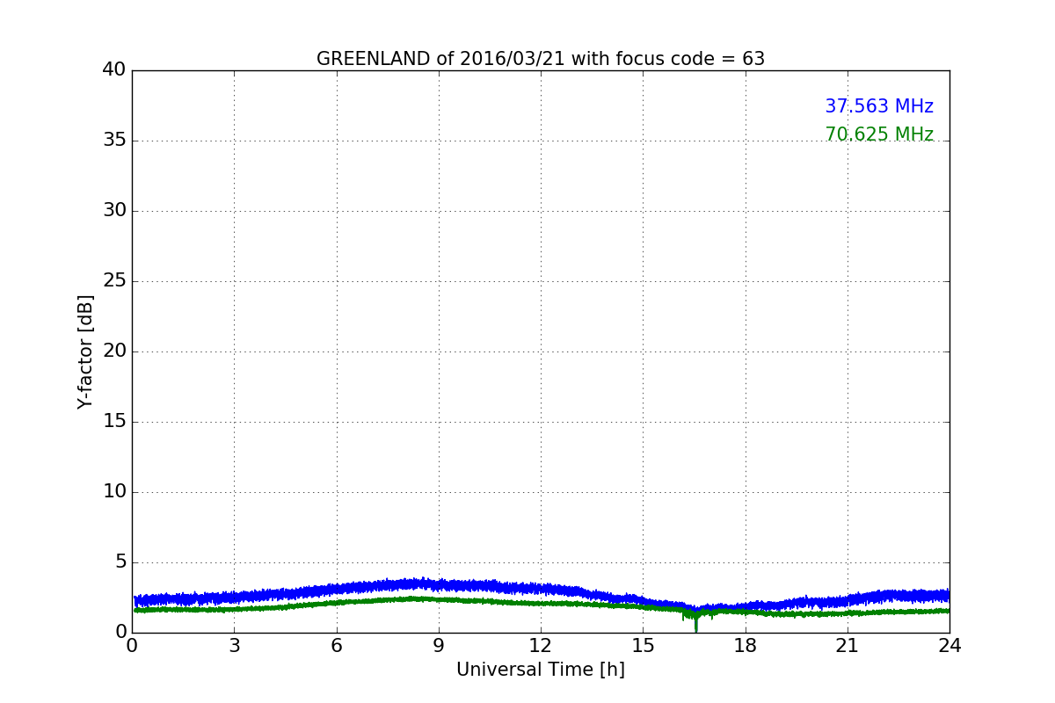Select the blue 37.563 MHz legend label
Viewport: 1055px width, 703px height.
click(x=879, y=106)
